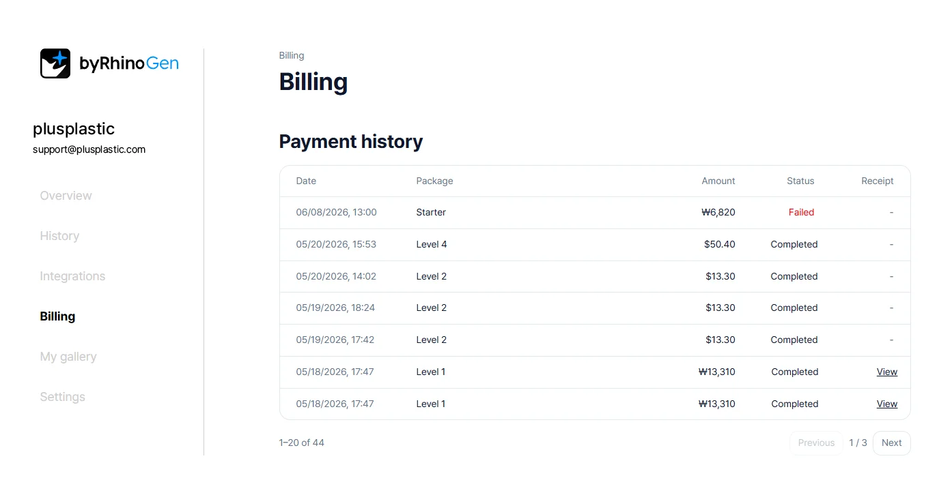Click the byRhinoGen logo icon
This screenshot has width=939, height=478.
[55, 63]
